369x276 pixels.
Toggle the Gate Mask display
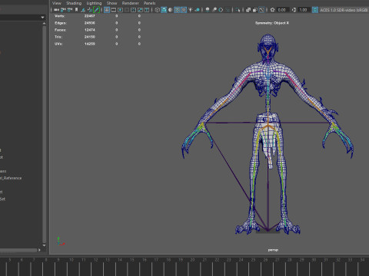tap(127, 10)
